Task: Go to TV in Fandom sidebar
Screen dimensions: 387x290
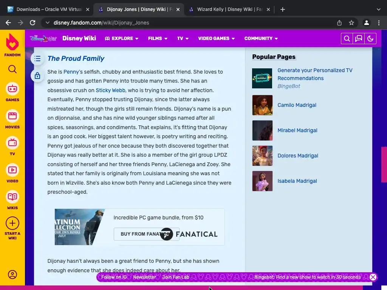Action: click(x=12, y=146)
